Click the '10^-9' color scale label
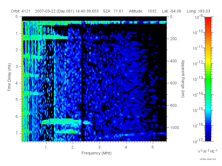The image size is (222, 166). pos(199,17)
